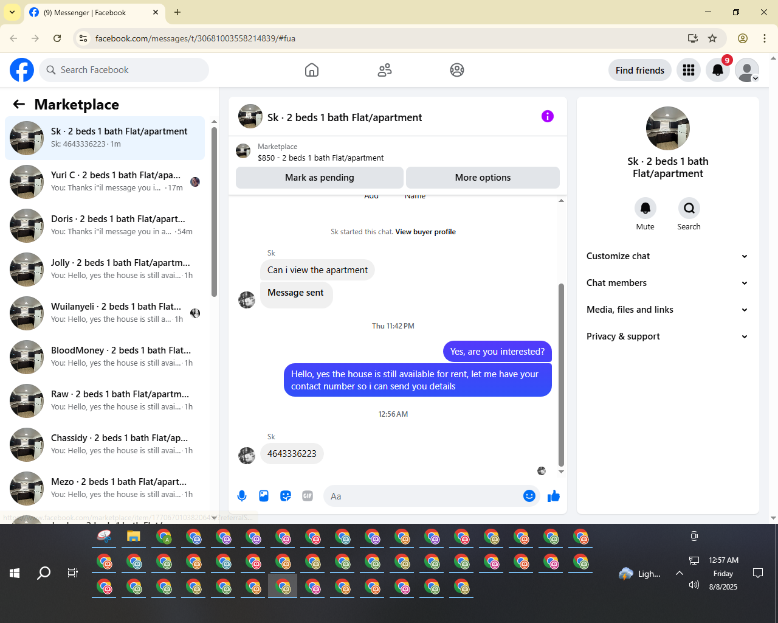Mute the conversation with bell icon
Screen dimensions: 778x623
pos(645,208)
